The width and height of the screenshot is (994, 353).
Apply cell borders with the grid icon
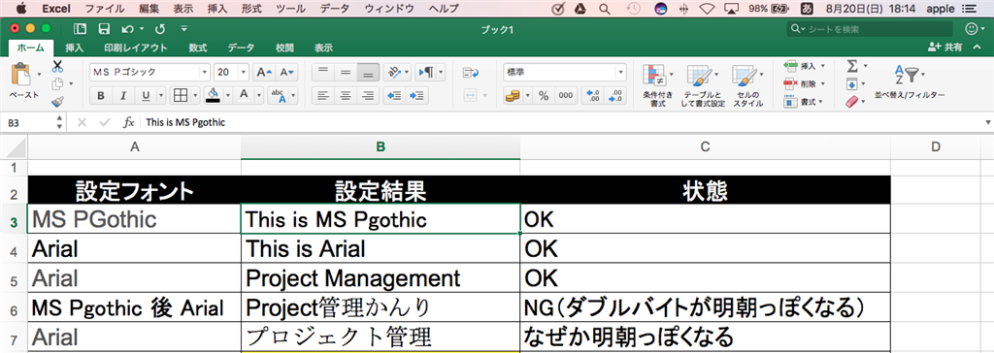181,96
